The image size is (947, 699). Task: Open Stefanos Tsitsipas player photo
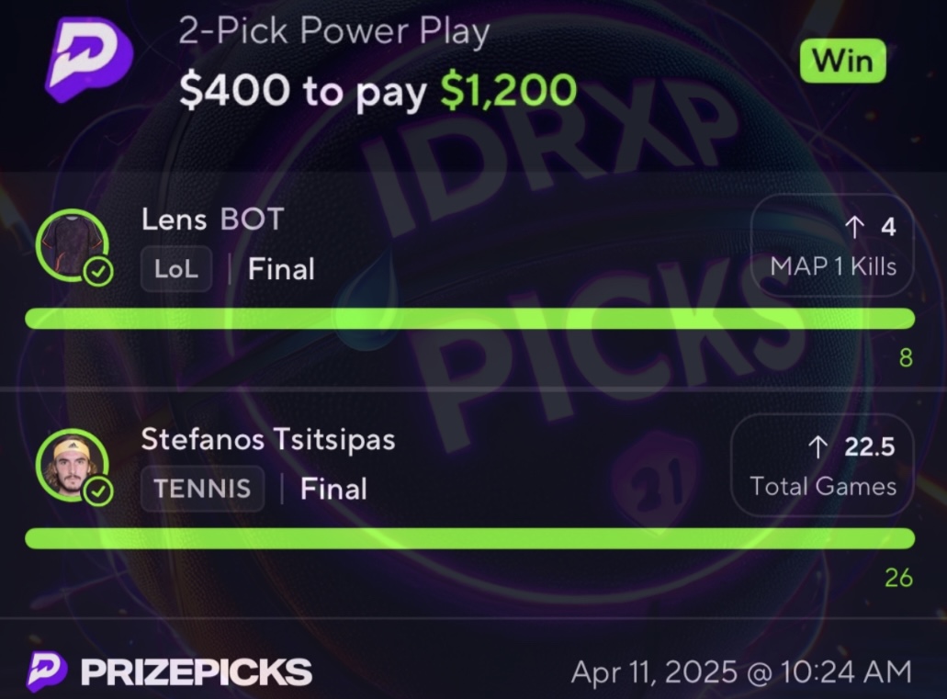(x=72, y=465)
